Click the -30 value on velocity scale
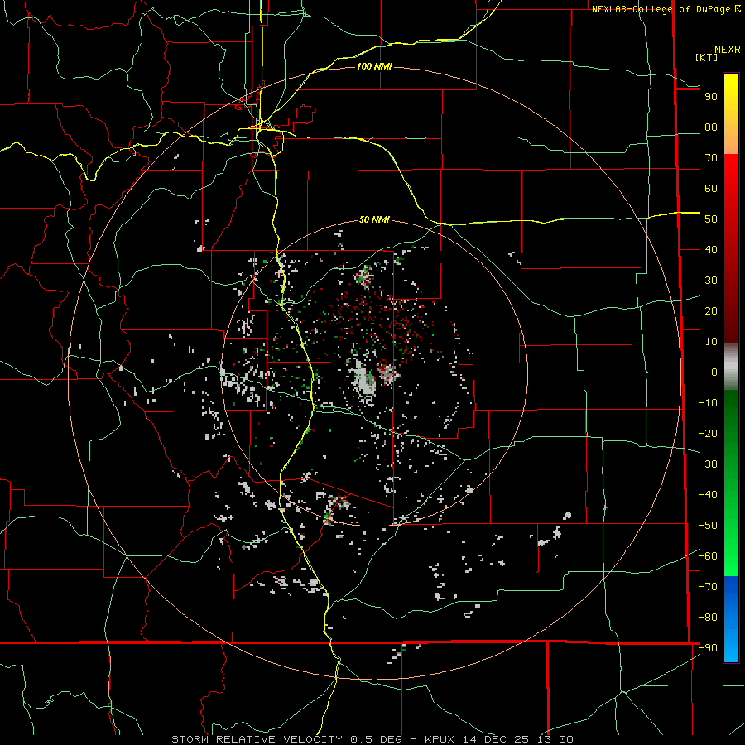 [708, 464]
